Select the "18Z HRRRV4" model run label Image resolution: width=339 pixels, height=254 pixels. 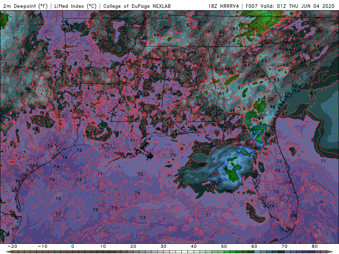pos(224,6)
